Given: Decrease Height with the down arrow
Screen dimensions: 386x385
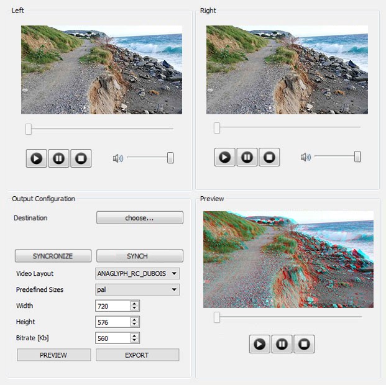Looking at the screenshot, I should coord(134,325).
